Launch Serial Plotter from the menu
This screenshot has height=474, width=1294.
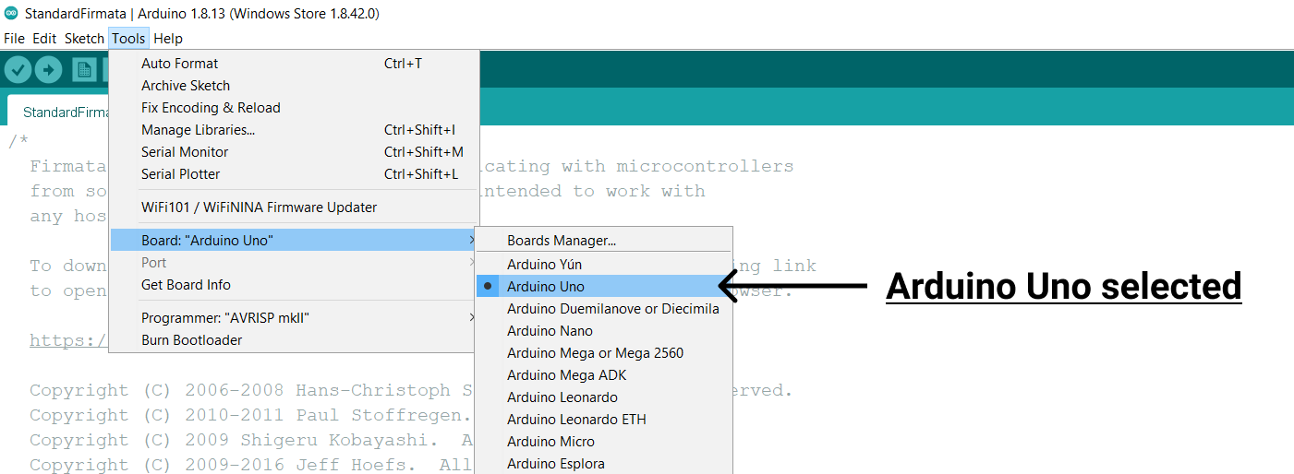tap(181, 174)
